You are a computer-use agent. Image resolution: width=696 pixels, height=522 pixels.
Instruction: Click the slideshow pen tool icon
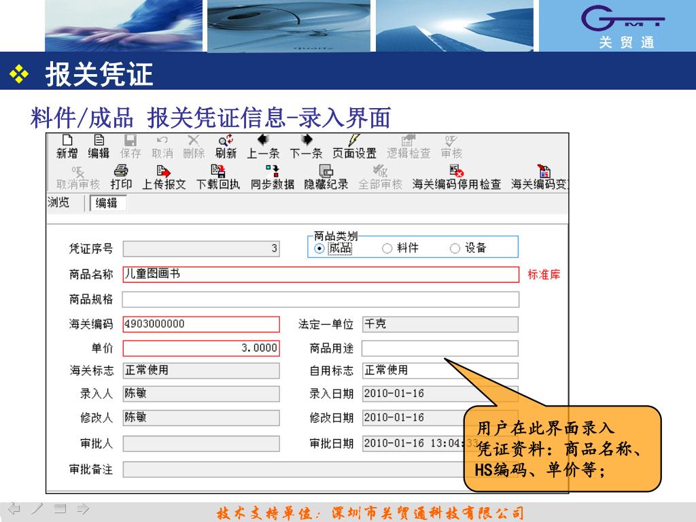pyautogui.click(x=37, y=508)
